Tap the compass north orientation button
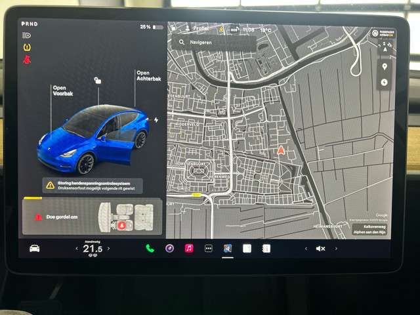 click(385, 47)
